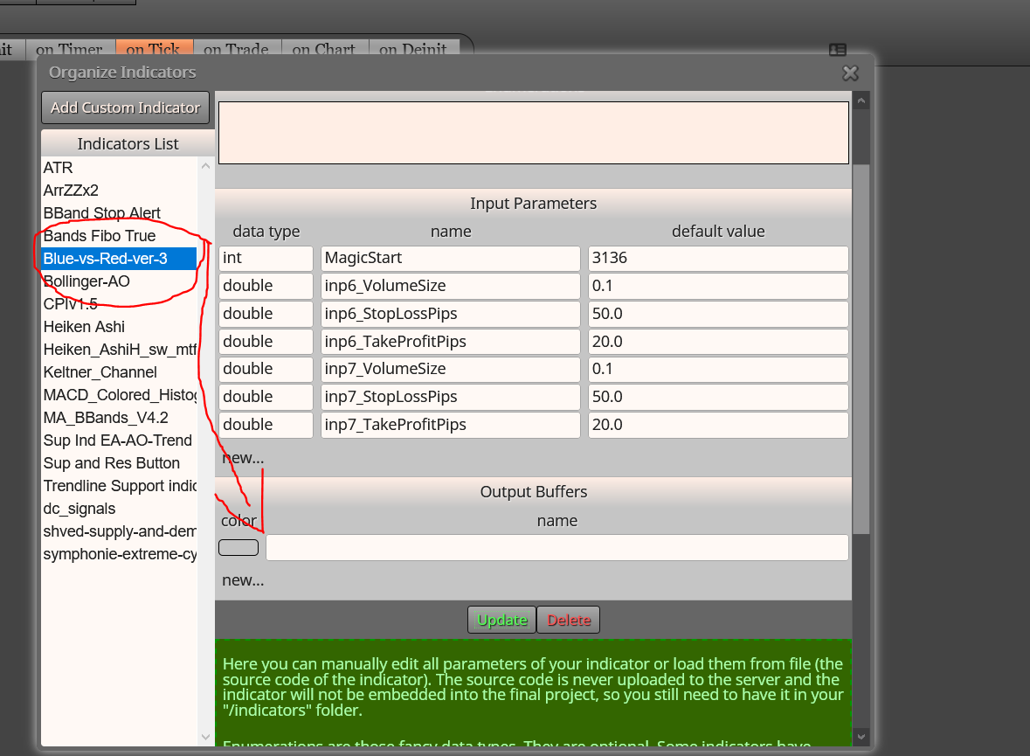Select Blue-vs-Red-ver-3 indicator
1030x756 pixels.
pos(119,259)
